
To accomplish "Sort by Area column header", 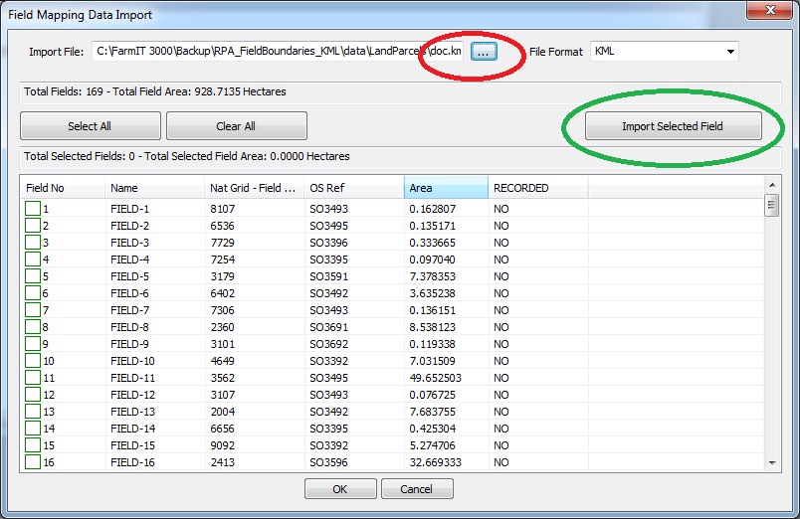I will 446,188.
